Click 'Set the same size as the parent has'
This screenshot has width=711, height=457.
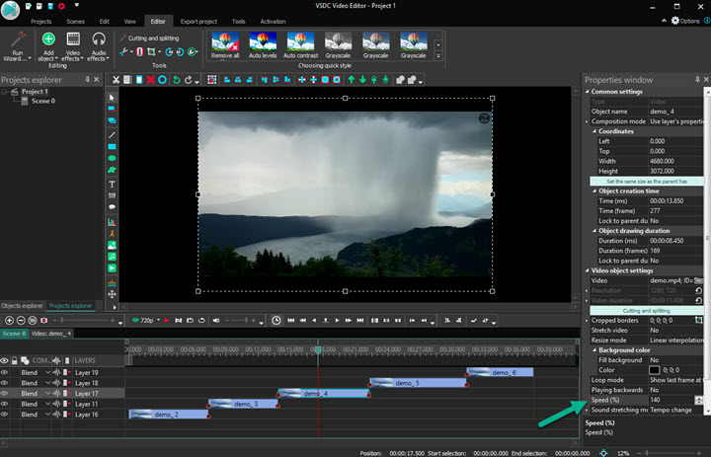pyautogui.click(x=646, y=182)
